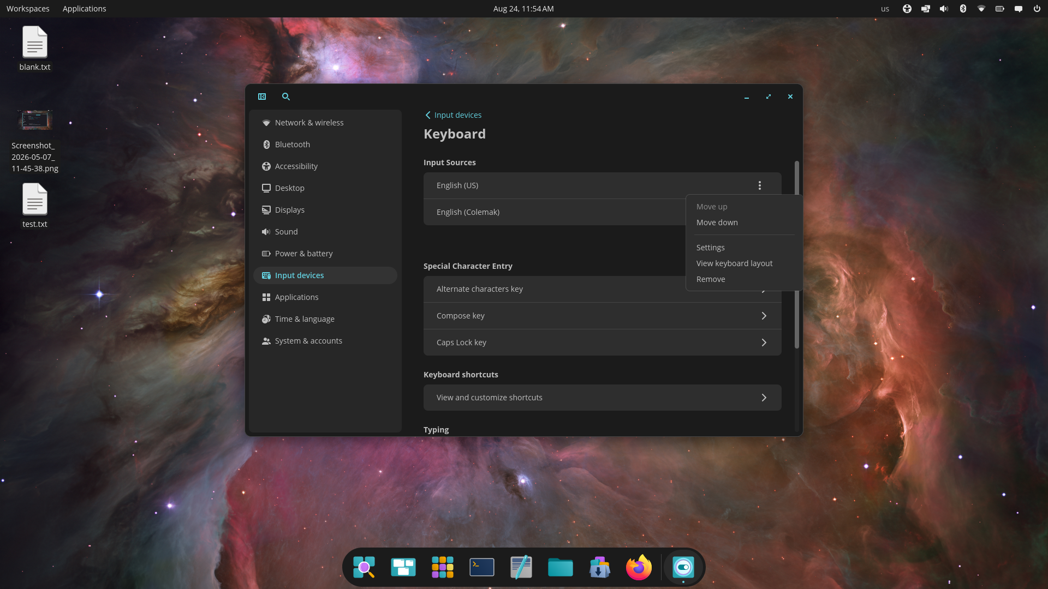The image size is (1048, 589).
Task: Click the Applications grid sidebar icon
Action: (x=266, y=297)
